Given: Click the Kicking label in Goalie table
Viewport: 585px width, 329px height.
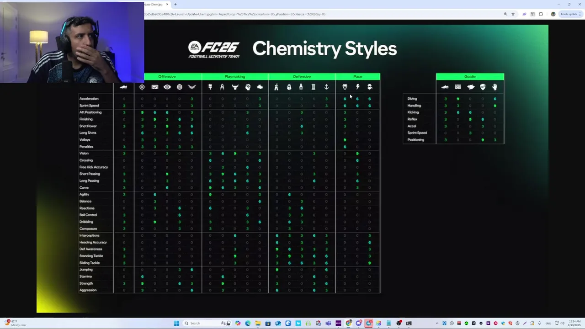Looking at the screenshot, I should click(413, 112).
